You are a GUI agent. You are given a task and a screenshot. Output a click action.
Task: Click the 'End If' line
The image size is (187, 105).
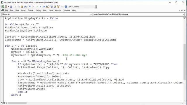(x=22, y=92)
